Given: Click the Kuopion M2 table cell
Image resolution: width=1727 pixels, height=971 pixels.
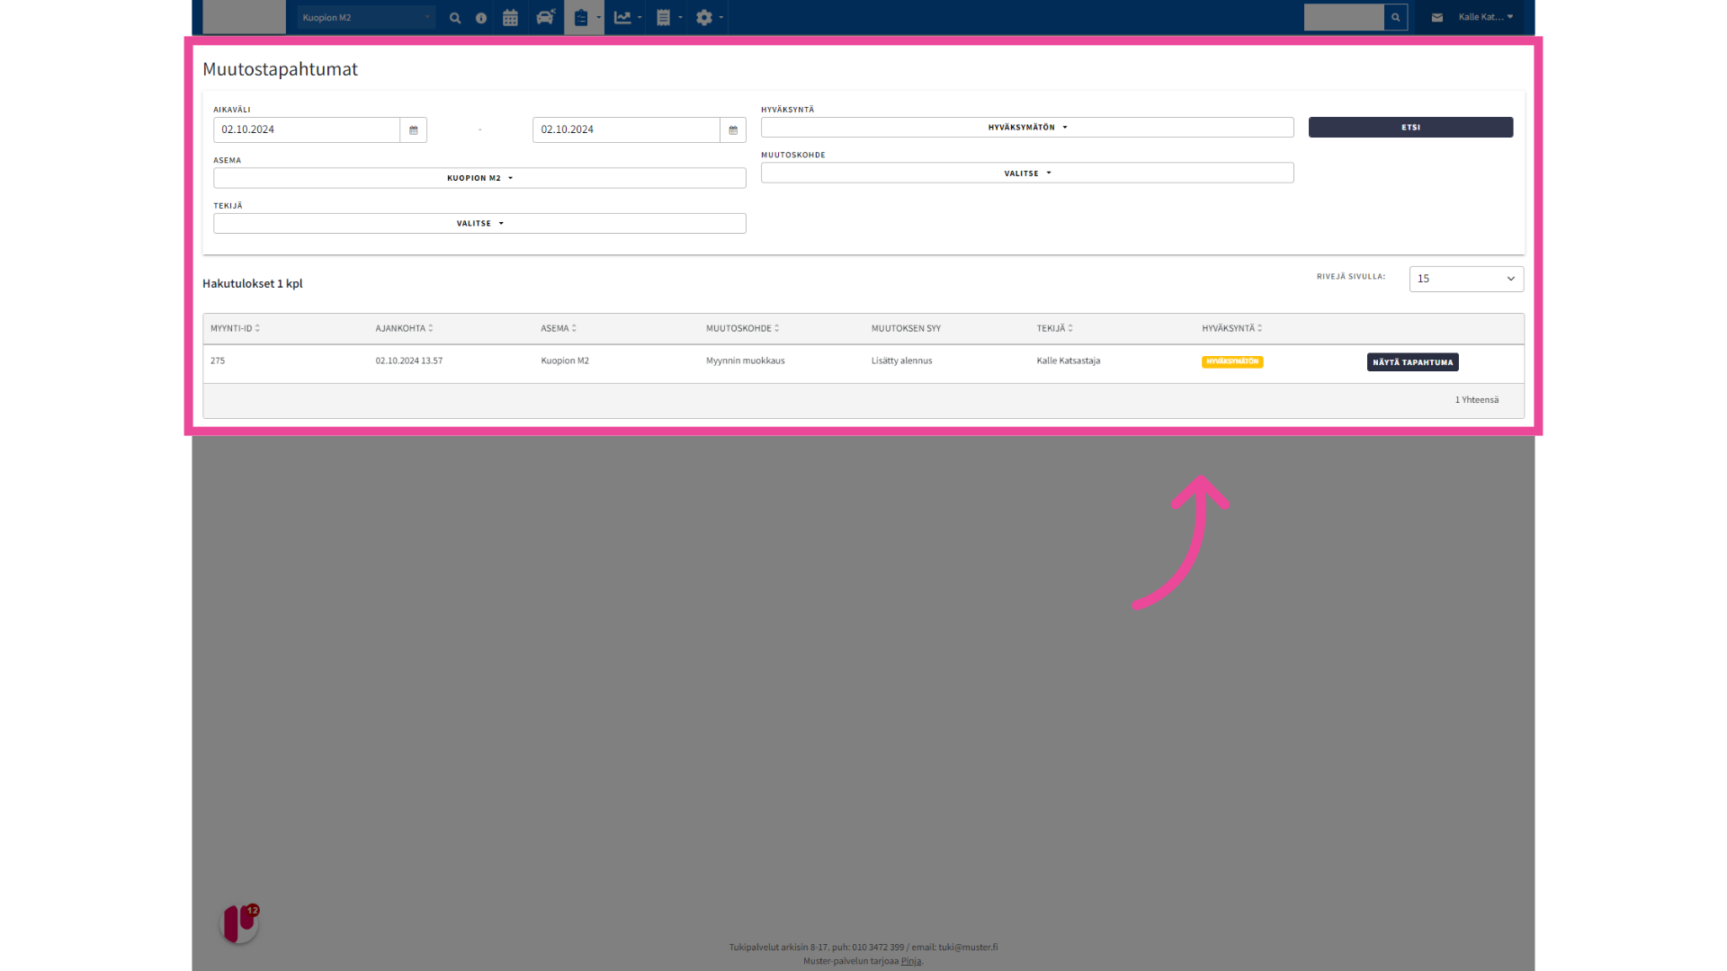Looking at the screenshot, I should tap(565, 361).
